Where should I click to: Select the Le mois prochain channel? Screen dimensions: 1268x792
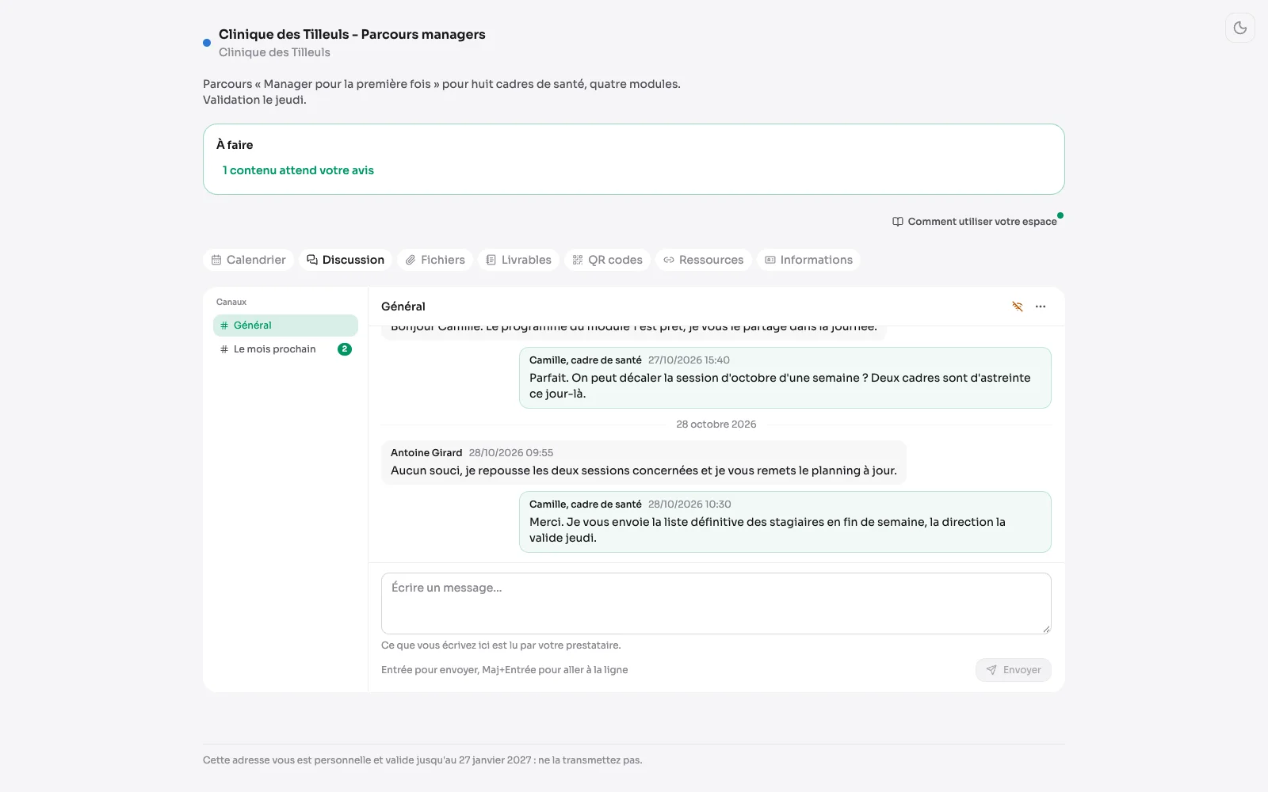tap(285, 349)
